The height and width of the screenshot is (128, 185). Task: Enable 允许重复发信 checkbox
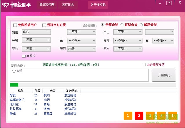[144, 64]
